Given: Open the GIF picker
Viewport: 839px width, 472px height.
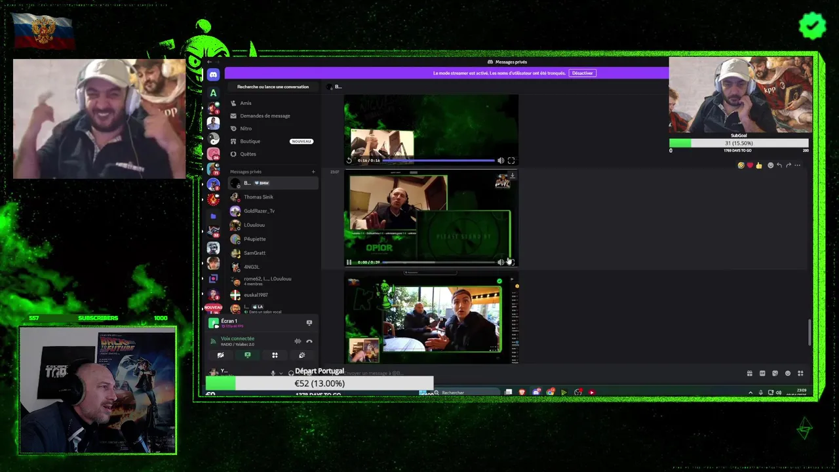Looking at the screenshot, I should [x=762, y=373].
